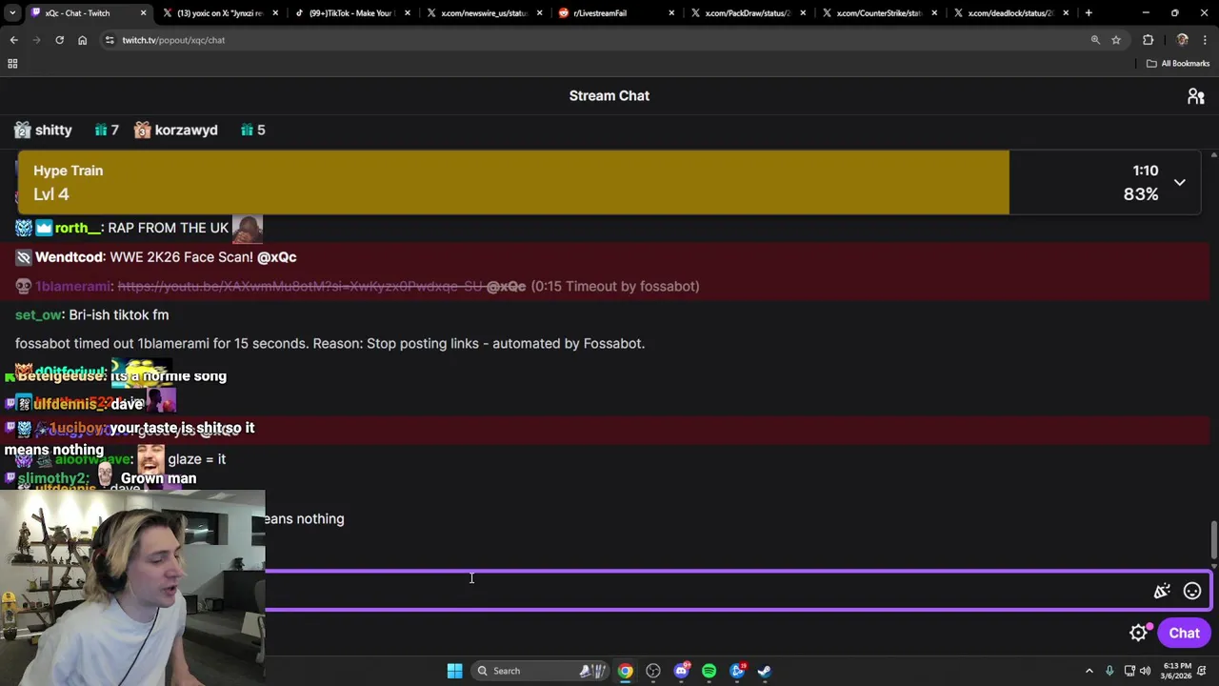Open the Windows Start menu

454,671
